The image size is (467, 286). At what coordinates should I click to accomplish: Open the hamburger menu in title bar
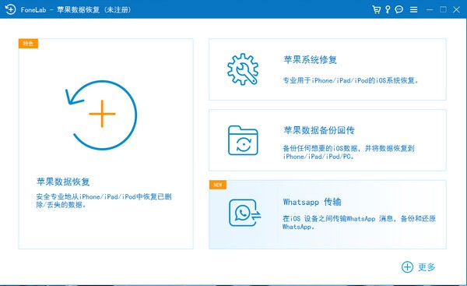413,10
